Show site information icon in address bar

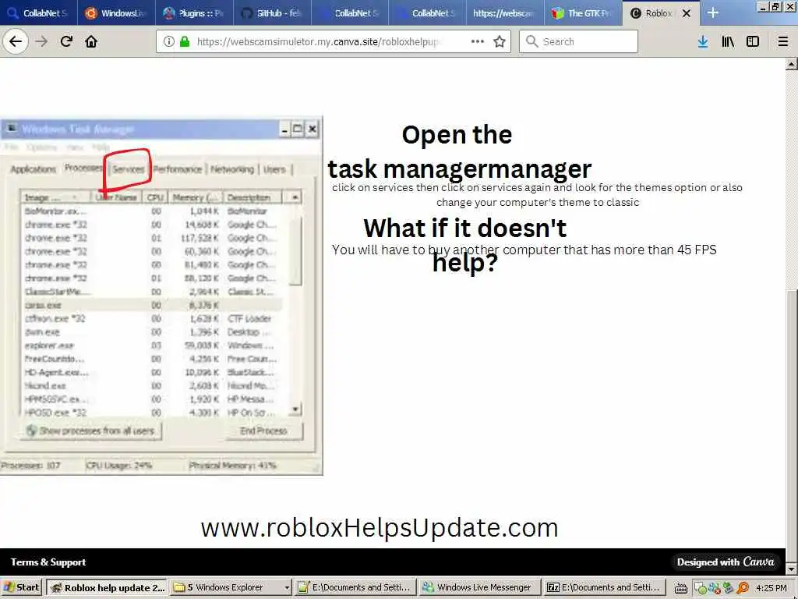(x=169, y=42)
